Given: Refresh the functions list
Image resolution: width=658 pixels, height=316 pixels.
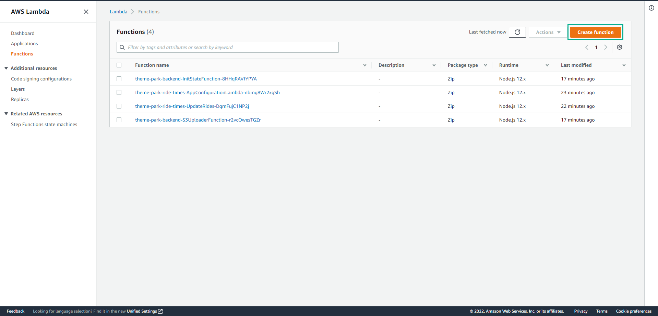Looking at the screenshot, I should [517, 32].
